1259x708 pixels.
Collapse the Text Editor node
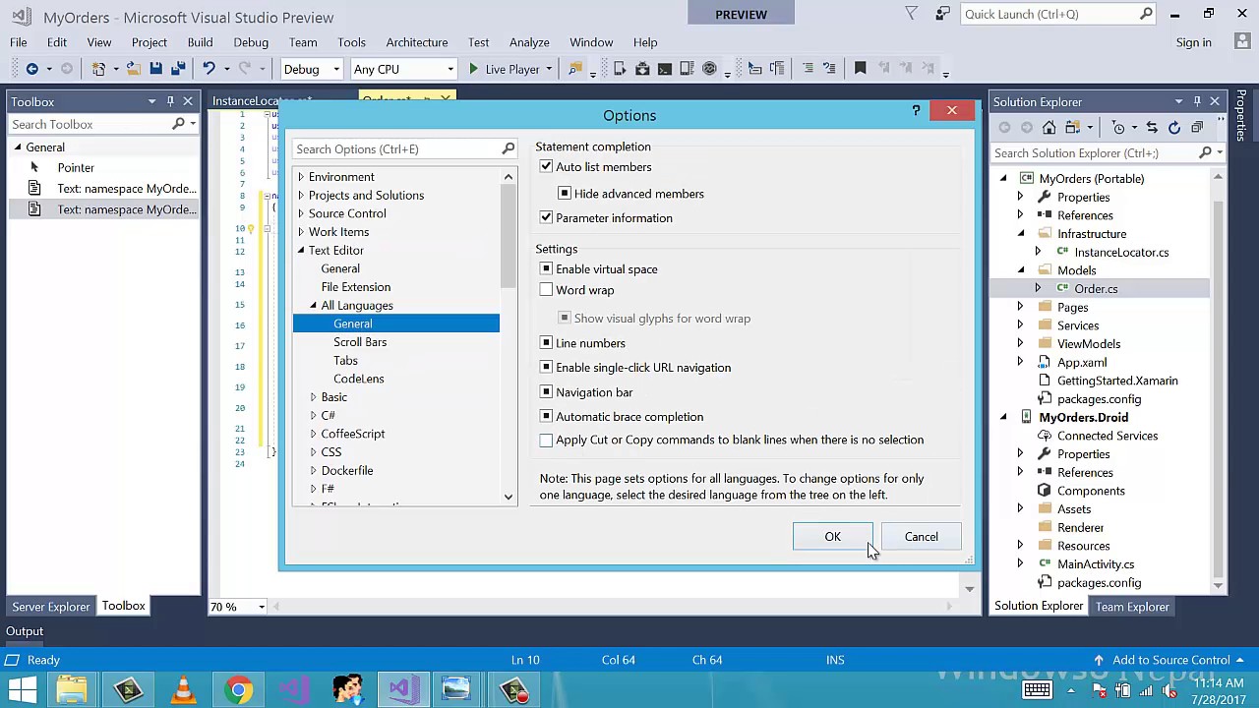coord(301,251)
